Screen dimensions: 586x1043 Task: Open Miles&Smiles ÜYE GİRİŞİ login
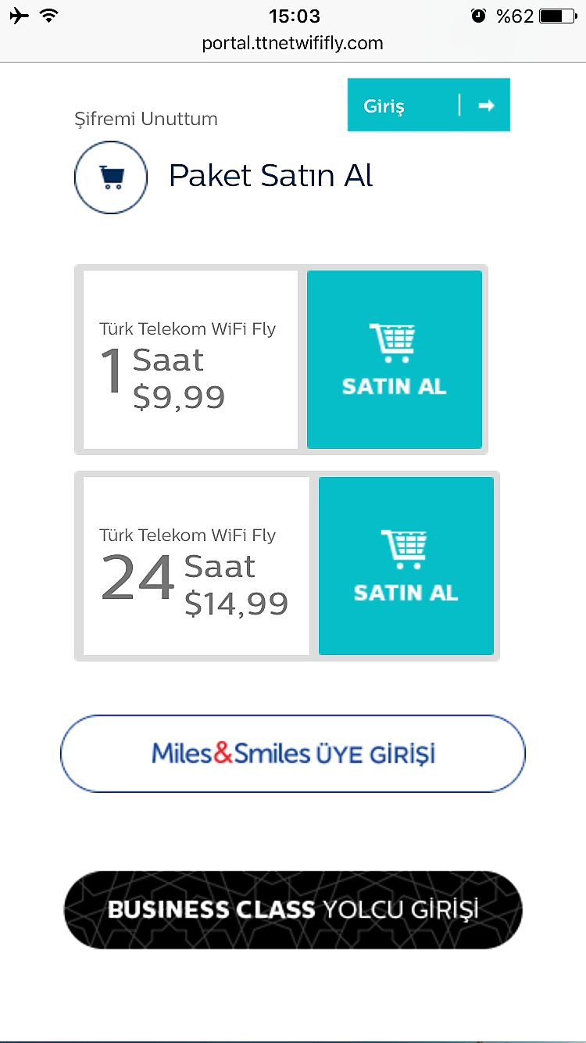click(293, 754)
